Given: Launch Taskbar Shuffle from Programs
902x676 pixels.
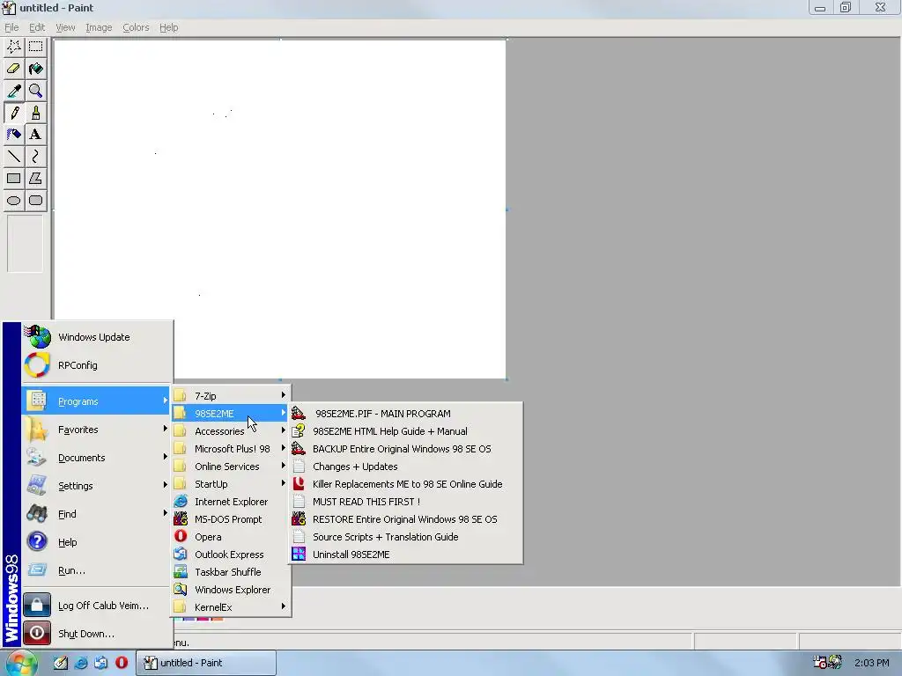Looking at the screenshot, I should tap(231, 572).
